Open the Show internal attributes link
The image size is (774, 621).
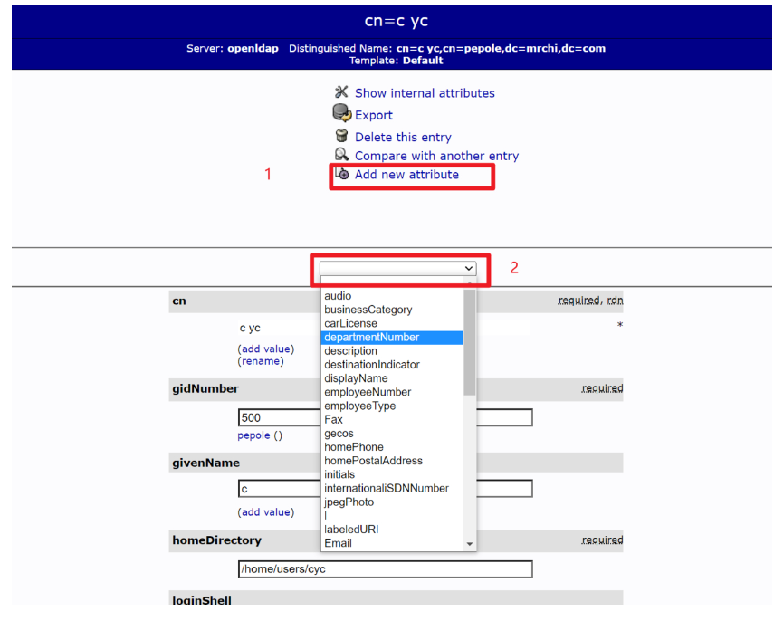pos(424,93)
